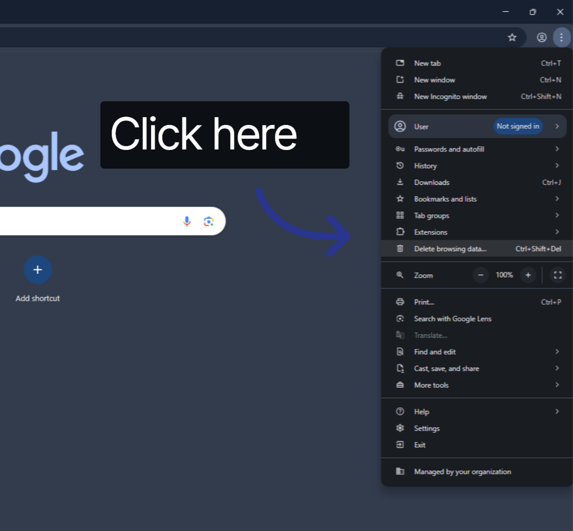Viewport: 573px width, 531px height.
Task: Open Google Lens from the search bar
Action: (208, 221)
